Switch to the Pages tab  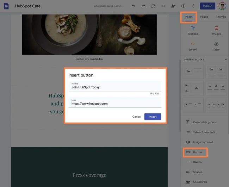[x=204, y=17]
